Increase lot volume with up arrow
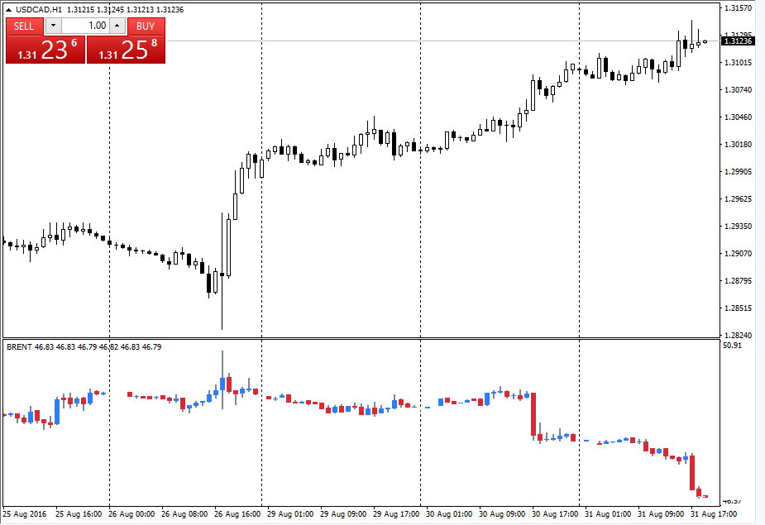Image resolution: width=765 pixels, height=525 pixels. click(x=117, y=26)
